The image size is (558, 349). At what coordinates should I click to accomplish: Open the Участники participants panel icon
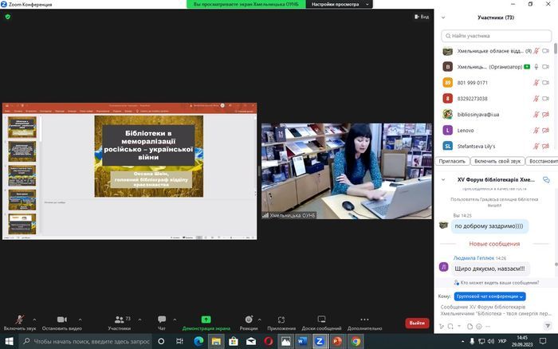point(119,320)
